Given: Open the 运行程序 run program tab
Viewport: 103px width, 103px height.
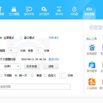Looking at the screenshot, I should coord(44,11).
